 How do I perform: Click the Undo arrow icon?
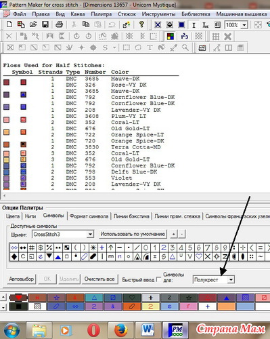[112, 24]
